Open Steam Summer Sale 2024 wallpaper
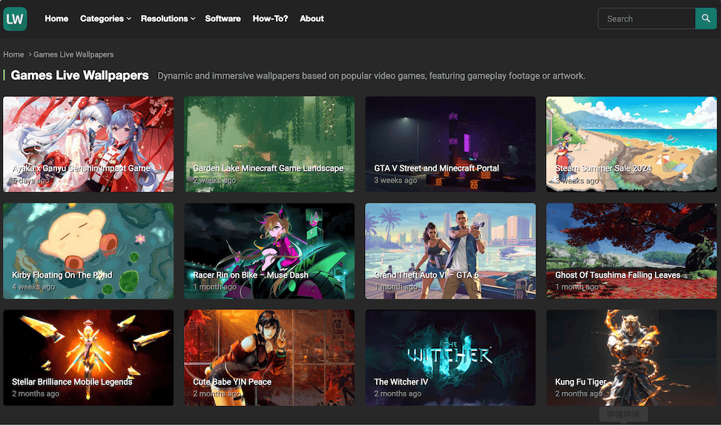This screenshot has width=721, height=426. tap(631, 144)
